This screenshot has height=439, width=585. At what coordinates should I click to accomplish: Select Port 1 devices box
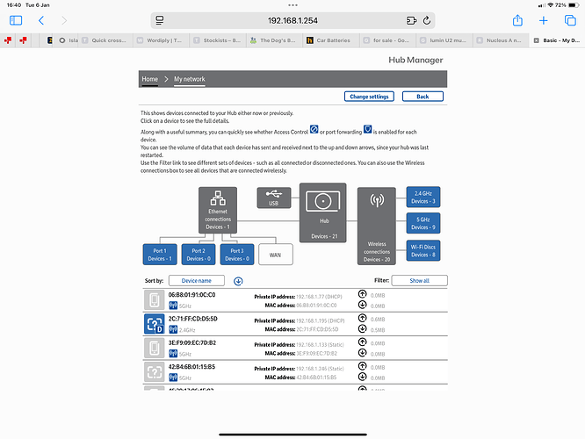tap(160, 255)
